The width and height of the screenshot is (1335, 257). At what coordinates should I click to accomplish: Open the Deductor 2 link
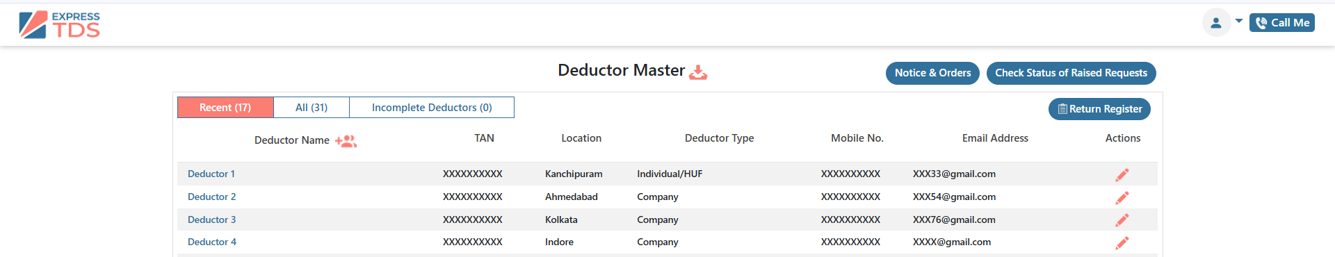[211, 197]
